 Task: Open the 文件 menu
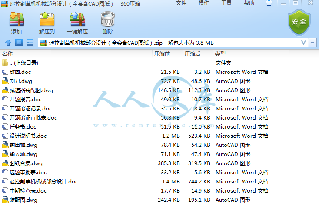point(181,3)
